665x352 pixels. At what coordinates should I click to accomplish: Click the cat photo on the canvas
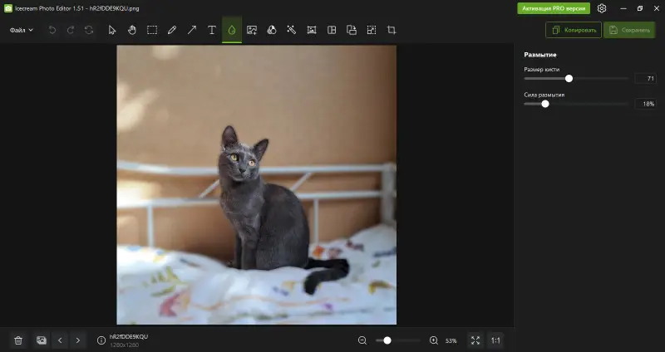pyautogui.click(x=257, y=185)
